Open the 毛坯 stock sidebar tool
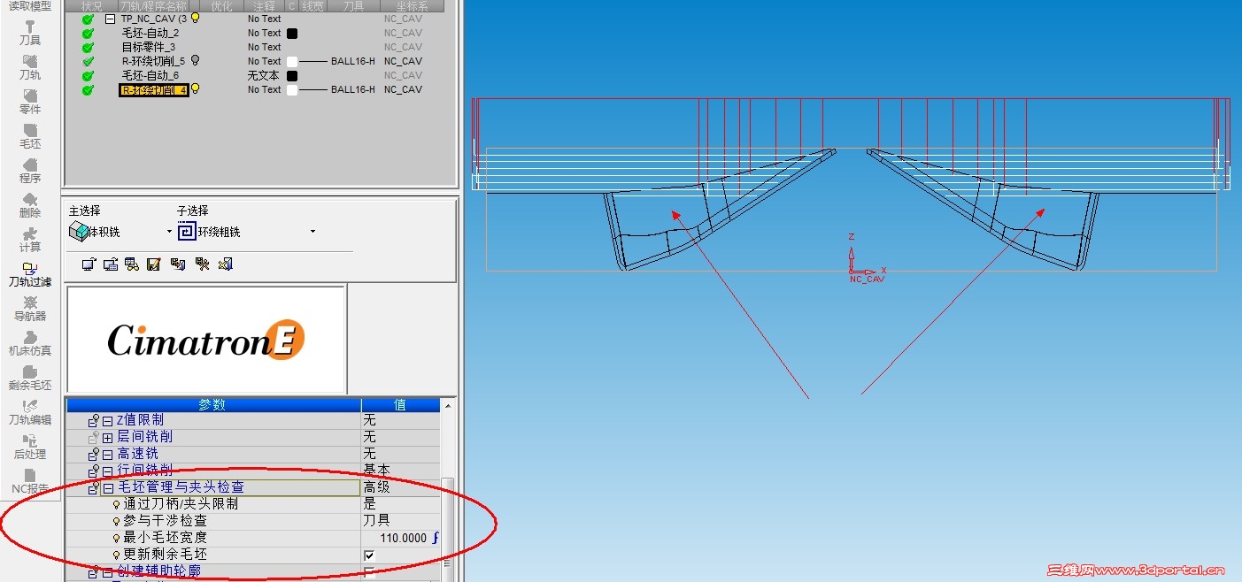The height and width of the screenshot is (582, 1242). pos(30,136)
